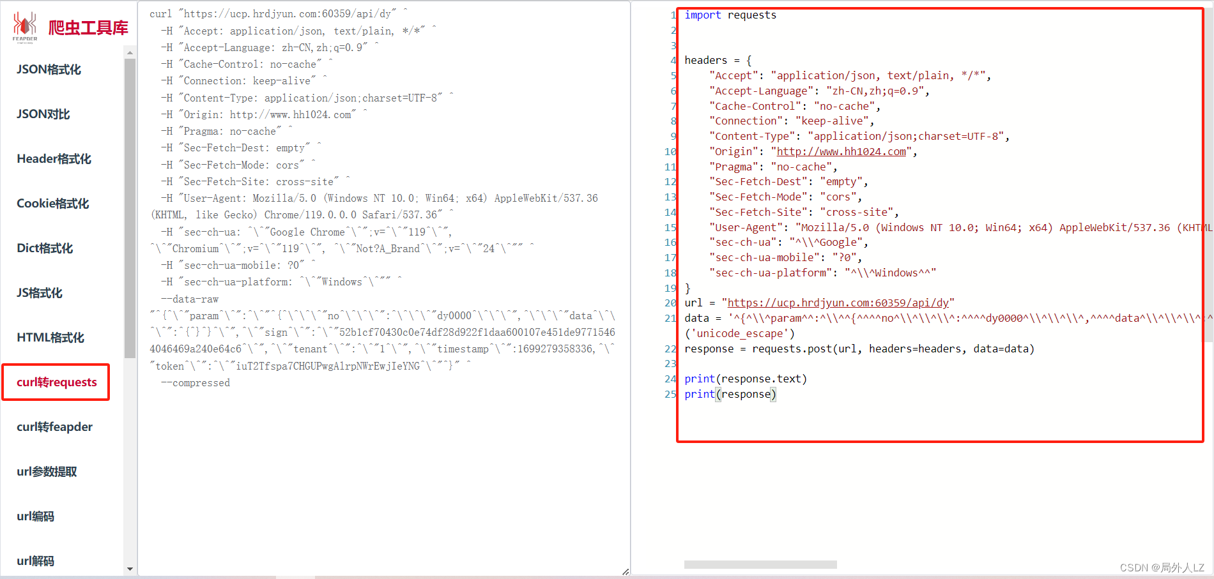Go to the Dict格式化 tool

coord(45,248)
